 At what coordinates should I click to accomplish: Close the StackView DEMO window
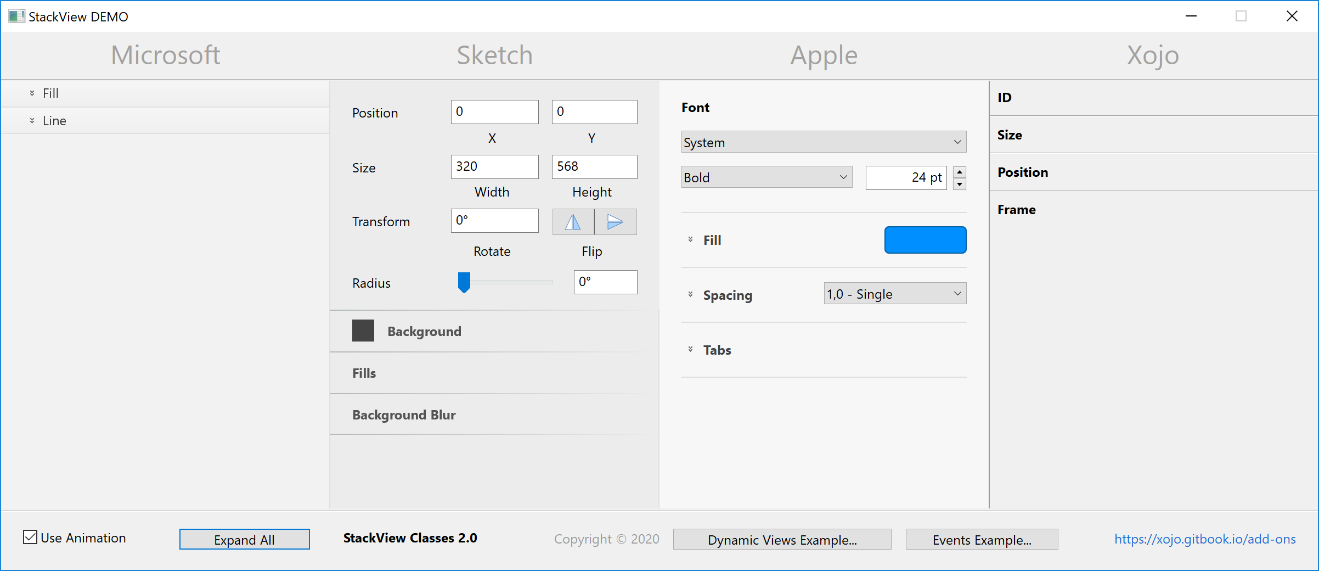click(1292, 16)
